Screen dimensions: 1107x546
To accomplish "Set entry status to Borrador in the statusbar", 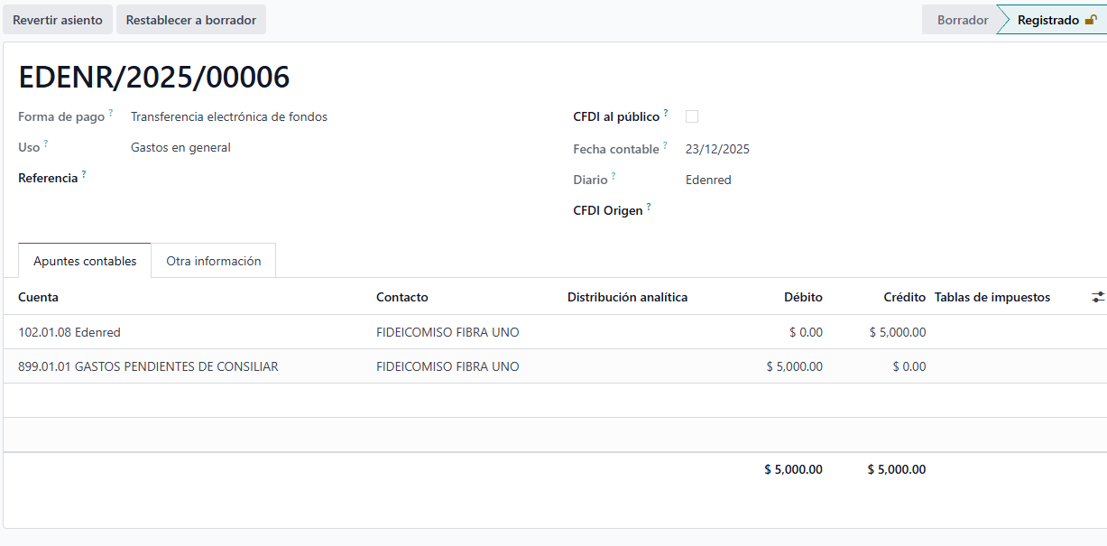I will (x=961, y=19).
